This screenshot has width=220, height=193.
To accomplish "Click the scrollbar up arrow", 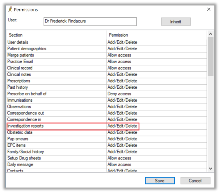I will 210,34.
